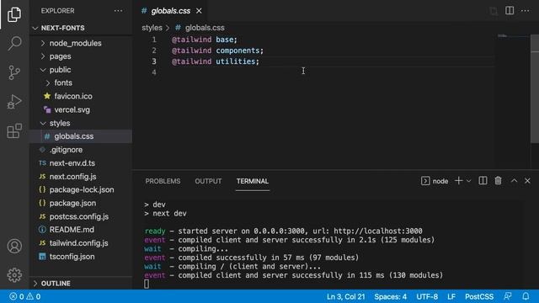Change indentation via Spaces: 4

point(391,296)
